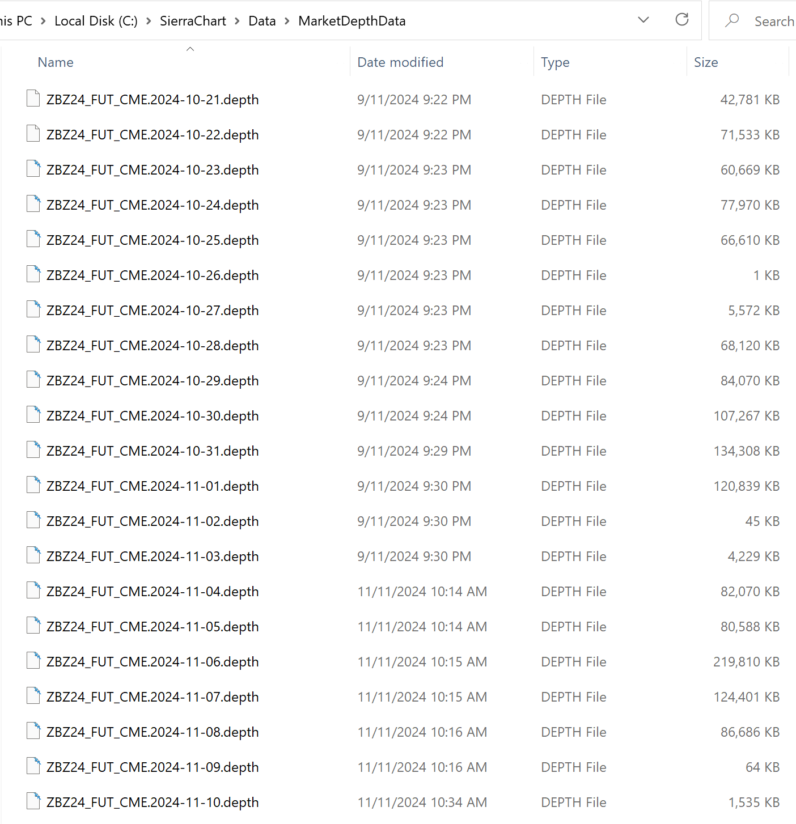This screenshot has width=796, height=824.
Task: Select file ZBZ24_FUT_CME.2024-10-26.depth
Action: point(153,275)
